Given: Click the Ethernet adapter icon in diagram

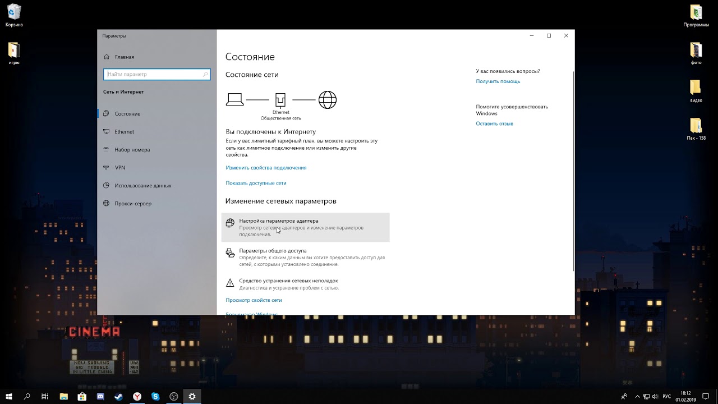Looking at the screenshot, I should click(280, 100).
